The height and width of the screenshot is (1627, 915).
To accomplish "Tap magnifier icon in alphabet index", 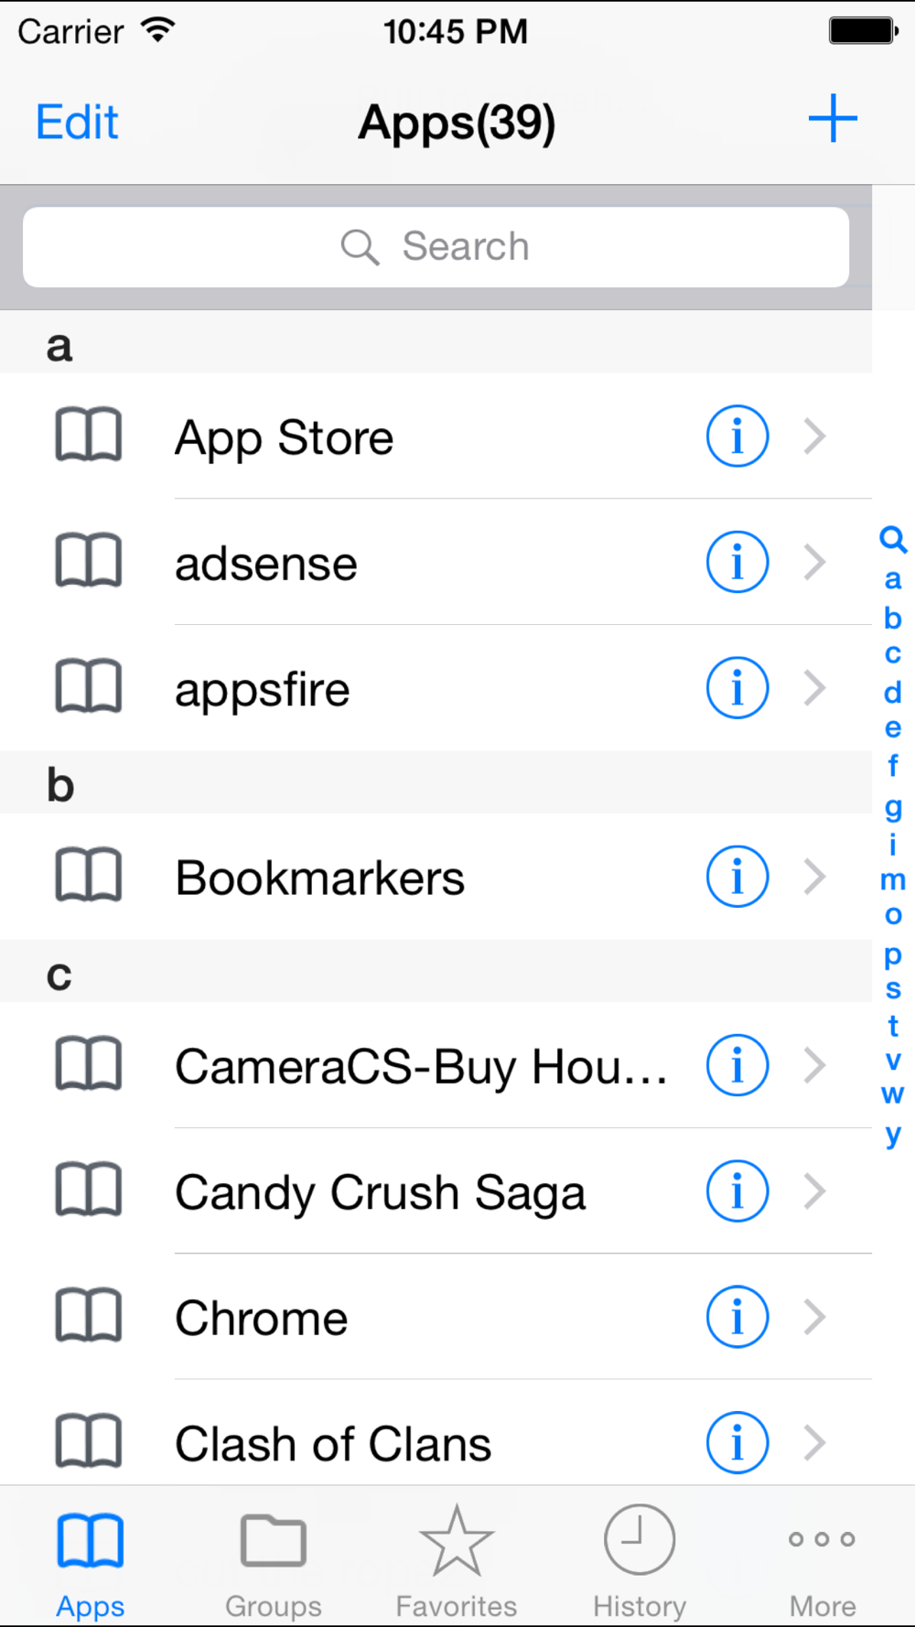I will pyautogui.click(x=893, y=540).
